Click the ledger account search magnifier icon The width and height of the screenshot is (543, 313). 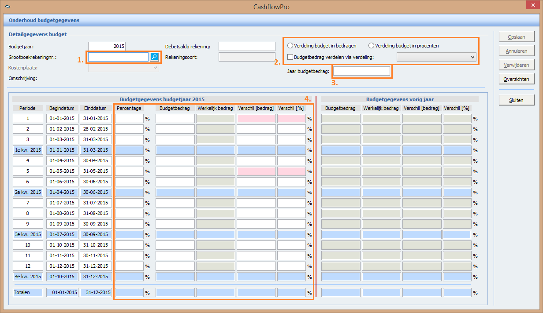[x=154, y=57]
